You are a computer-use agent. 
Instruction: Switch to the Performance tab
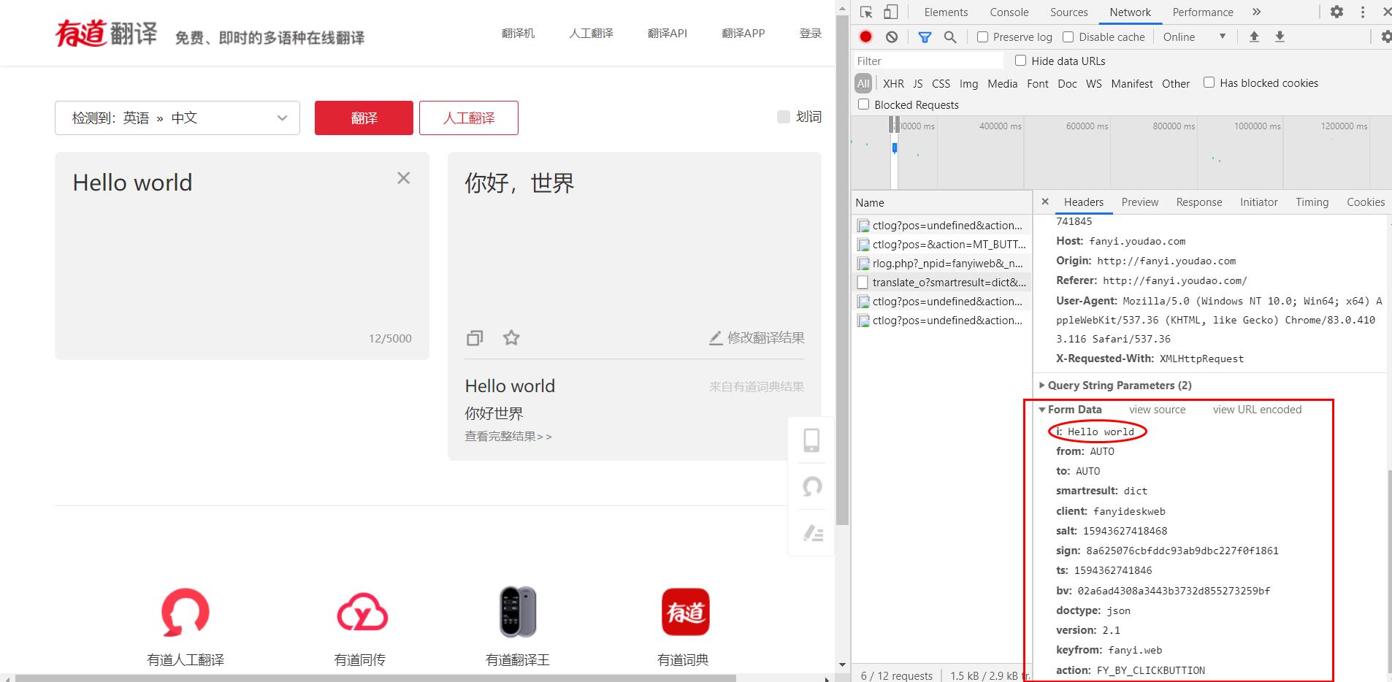1203,12
